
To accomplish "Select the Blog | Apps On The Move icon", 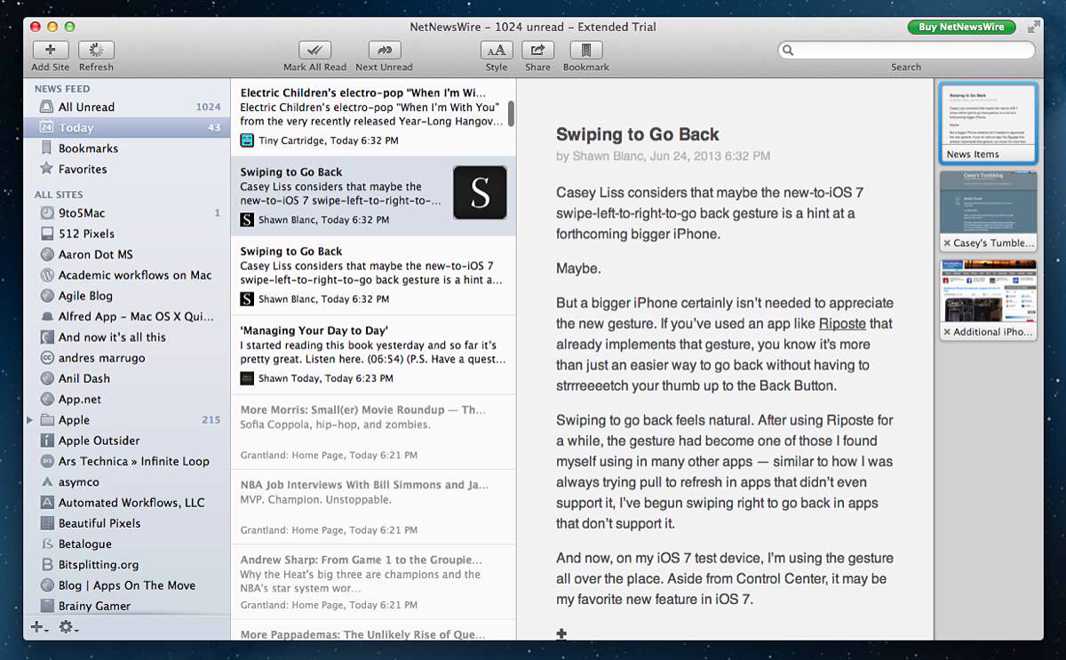I will pos(48,585).
